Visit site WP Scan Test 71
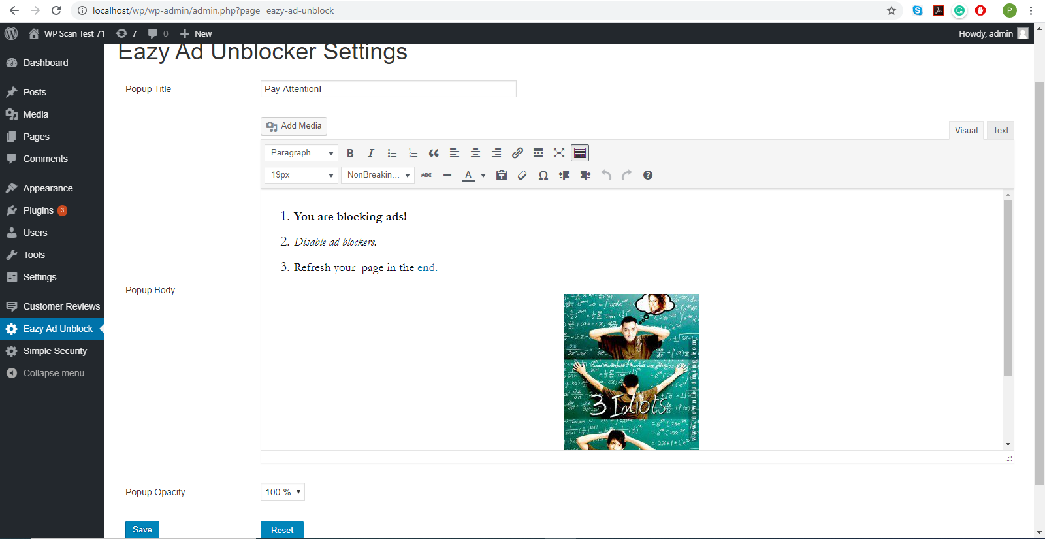Screen dimensions: 1045x539 [66, 33]
